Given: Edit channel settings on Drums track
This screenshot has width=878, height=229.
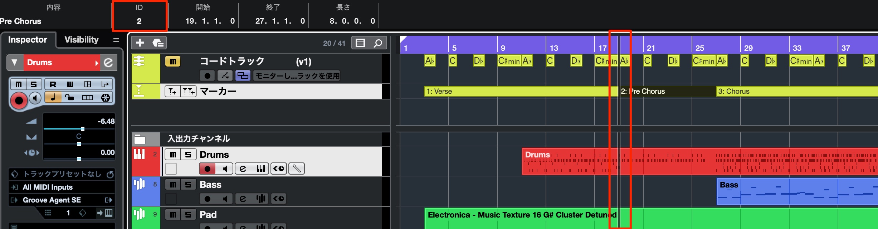Looking at the screenshot, I should pyautogui.click(x=243, y=169).
